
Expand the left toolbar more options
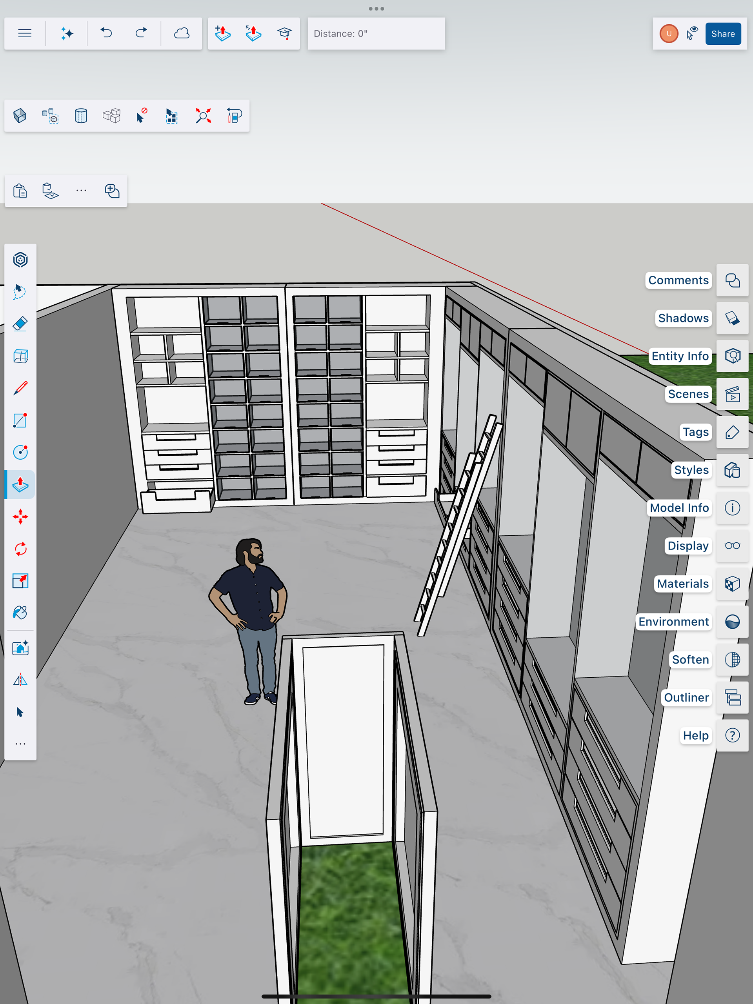[20, 744]
